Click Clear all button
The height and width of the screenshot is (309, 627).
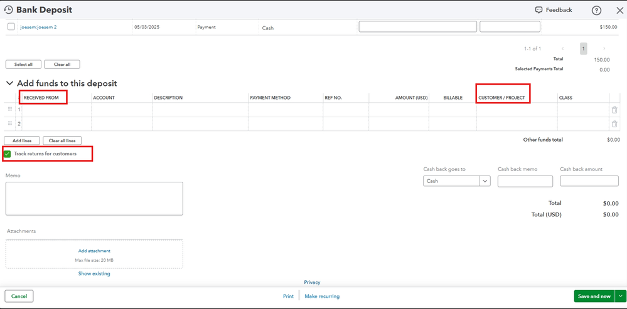tap(62, 65)
